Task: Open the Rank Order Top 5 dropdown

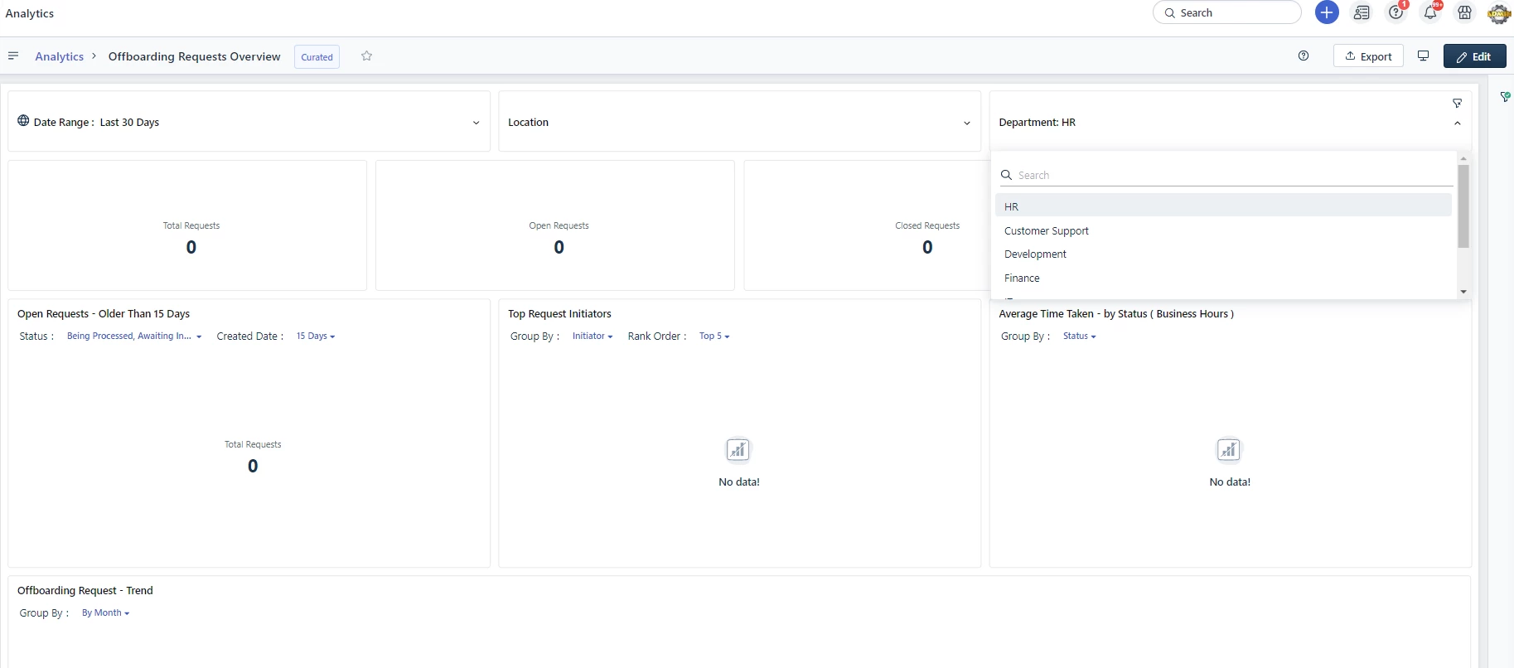Action: pyautogui.click(x=713, y=336)
